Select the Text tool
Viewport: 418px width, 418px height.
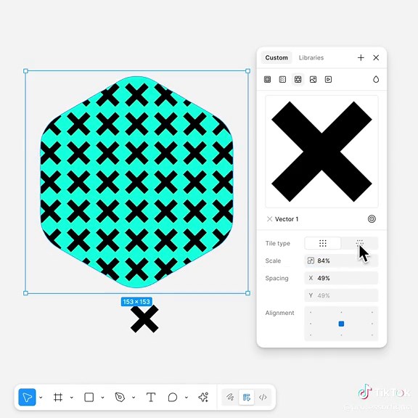tap(151, 397)
